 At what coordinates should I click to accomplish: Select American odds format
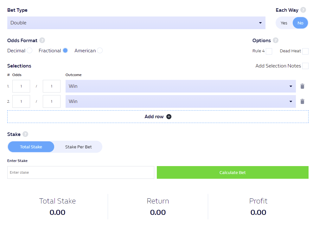click(x=100, y=50)
